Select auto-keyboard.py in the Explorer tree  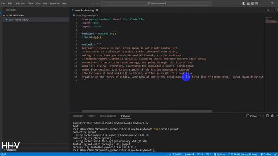pos(18,19)
